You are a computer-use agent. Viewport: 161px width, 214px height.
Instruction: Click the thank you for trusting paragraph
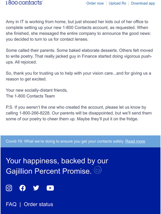pyautogui.click(x=78, y=76)
